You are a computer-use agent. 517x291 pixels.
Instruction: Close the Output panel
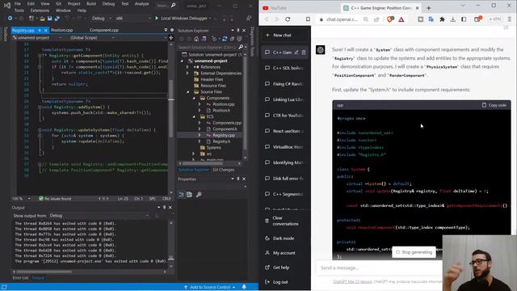point(170,208)
